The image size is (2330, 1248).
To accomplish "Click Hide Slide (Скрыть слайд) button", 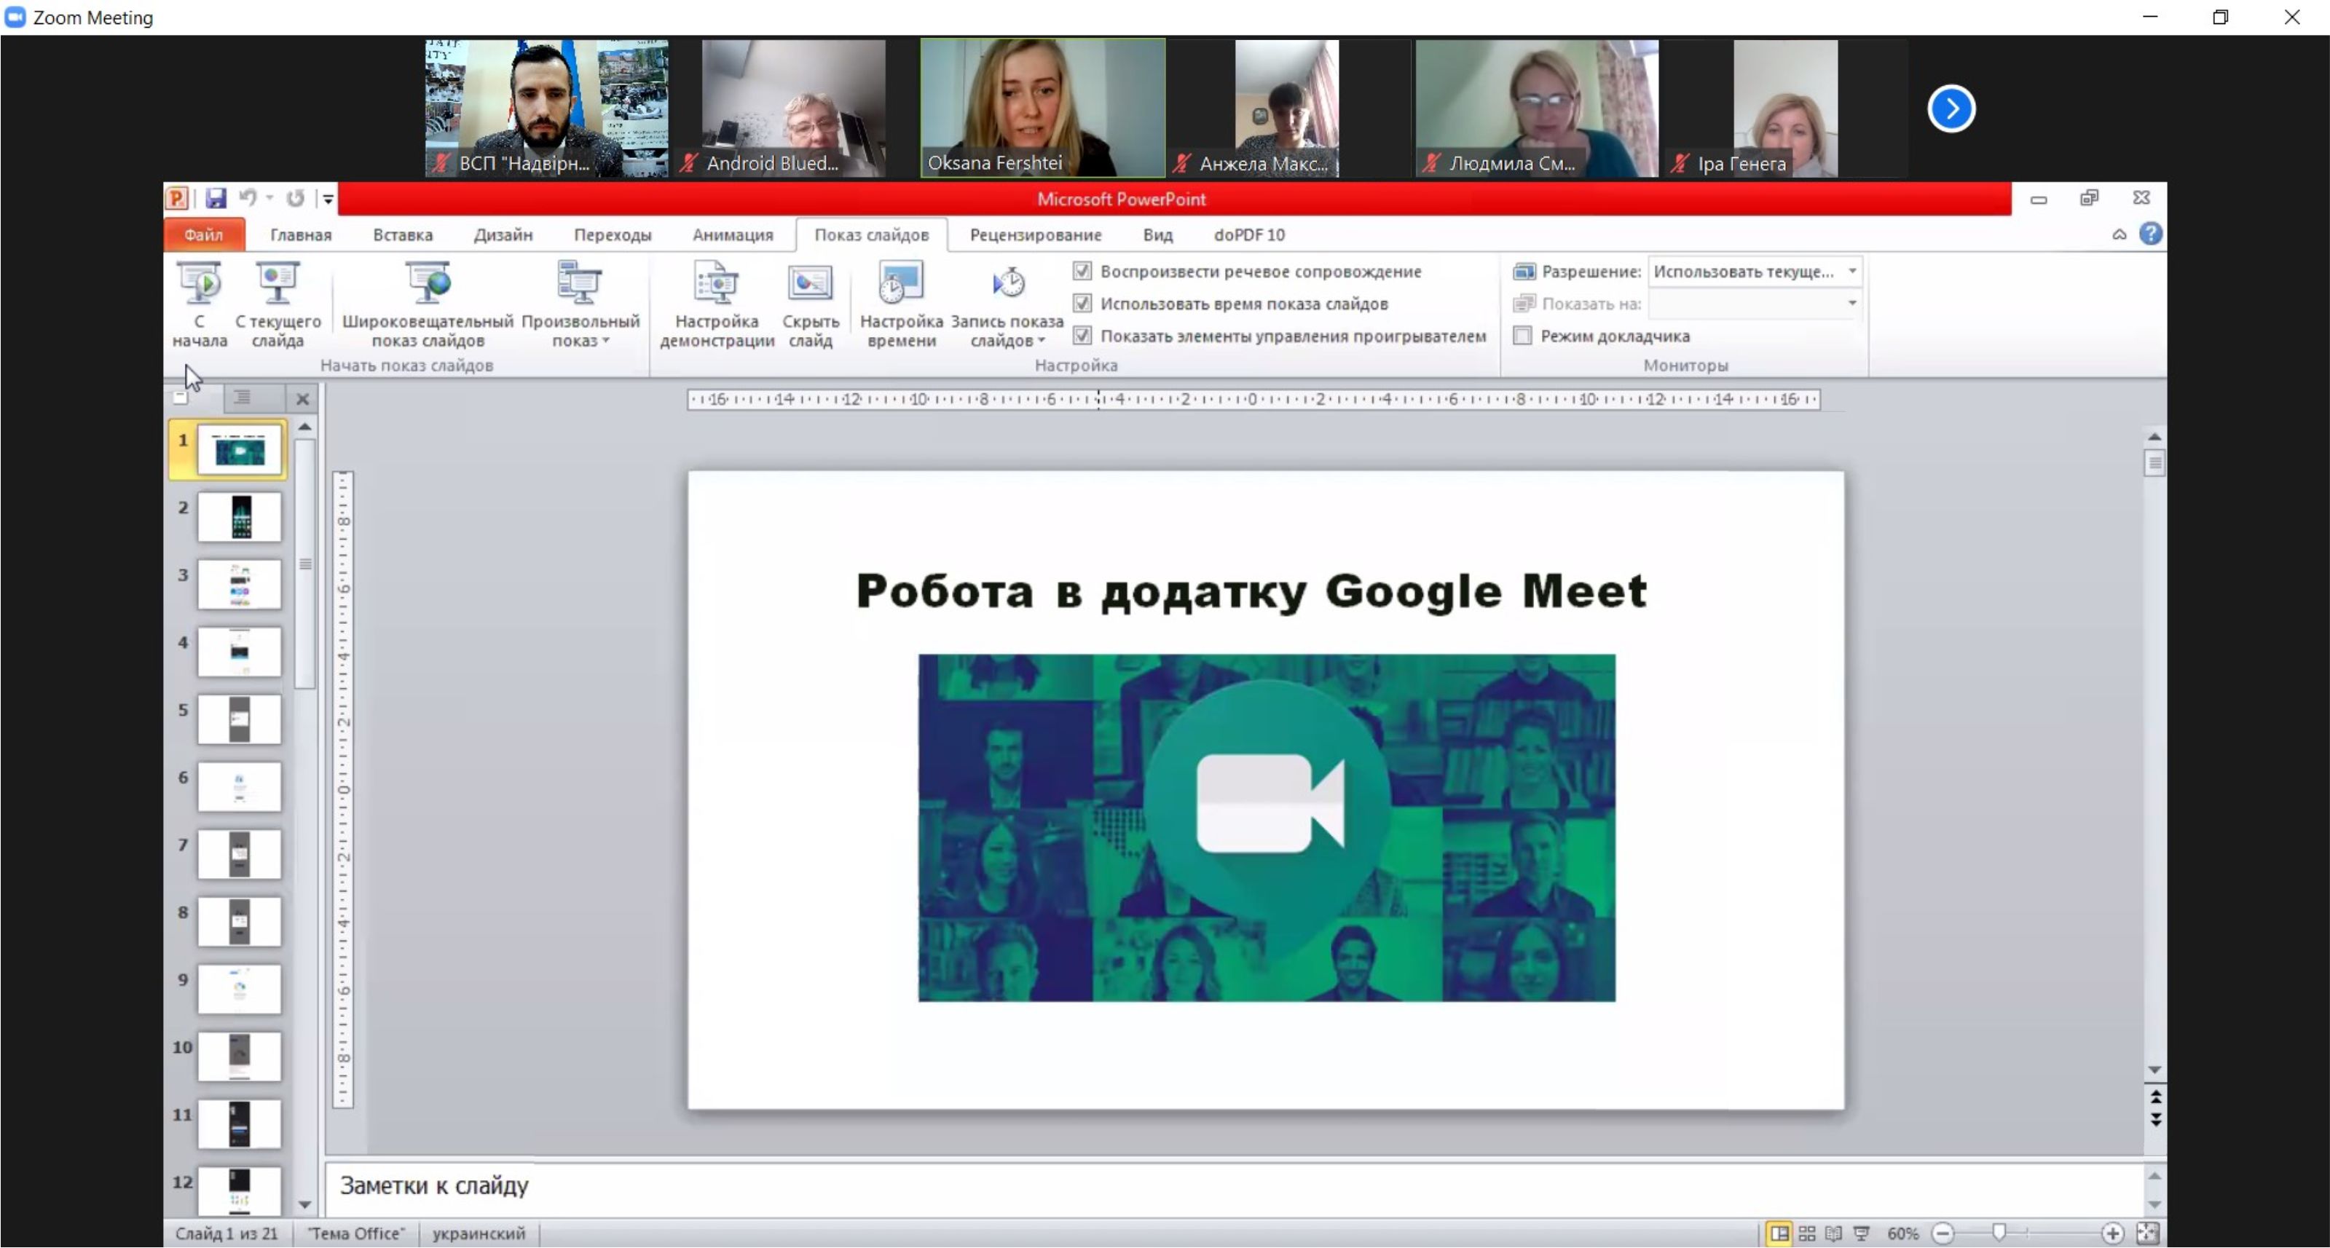I will (809, 304).
